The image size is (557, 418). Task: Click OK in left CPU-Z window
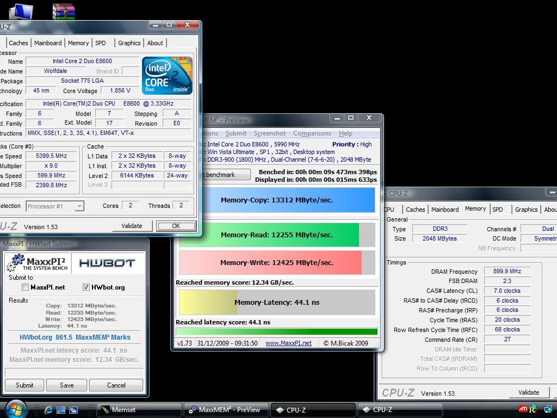176,226
